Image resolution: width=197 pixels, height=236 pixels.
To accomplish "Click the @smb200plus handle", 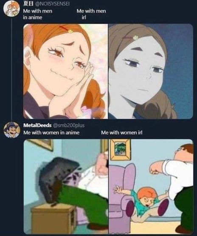I will 68,125.
